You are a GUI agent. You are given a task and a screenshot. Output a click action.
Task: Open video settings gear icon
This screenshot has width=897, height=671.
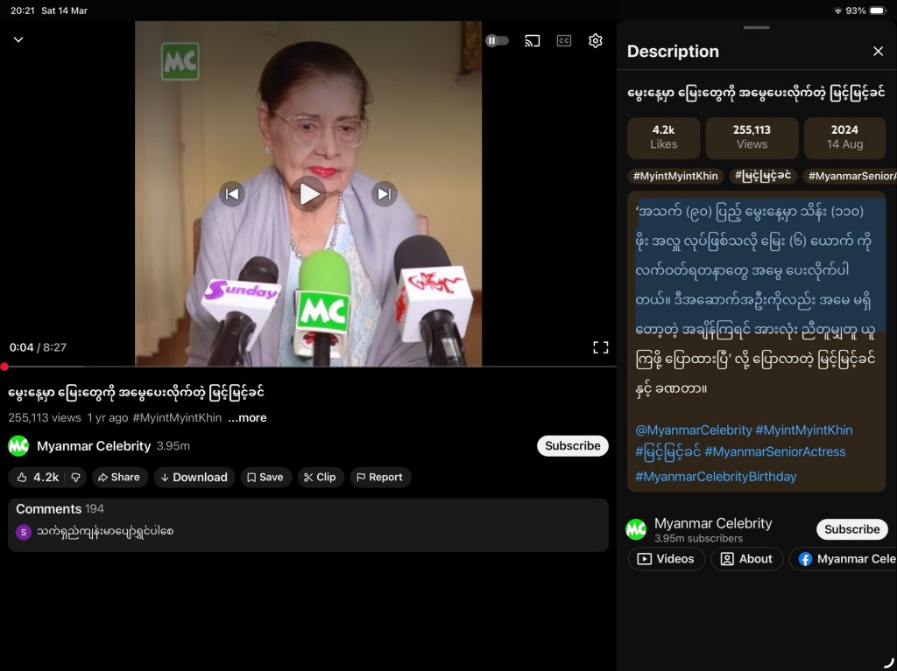pos(596,41)
